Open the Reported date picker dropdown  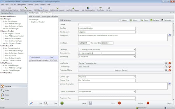point(112,43)
